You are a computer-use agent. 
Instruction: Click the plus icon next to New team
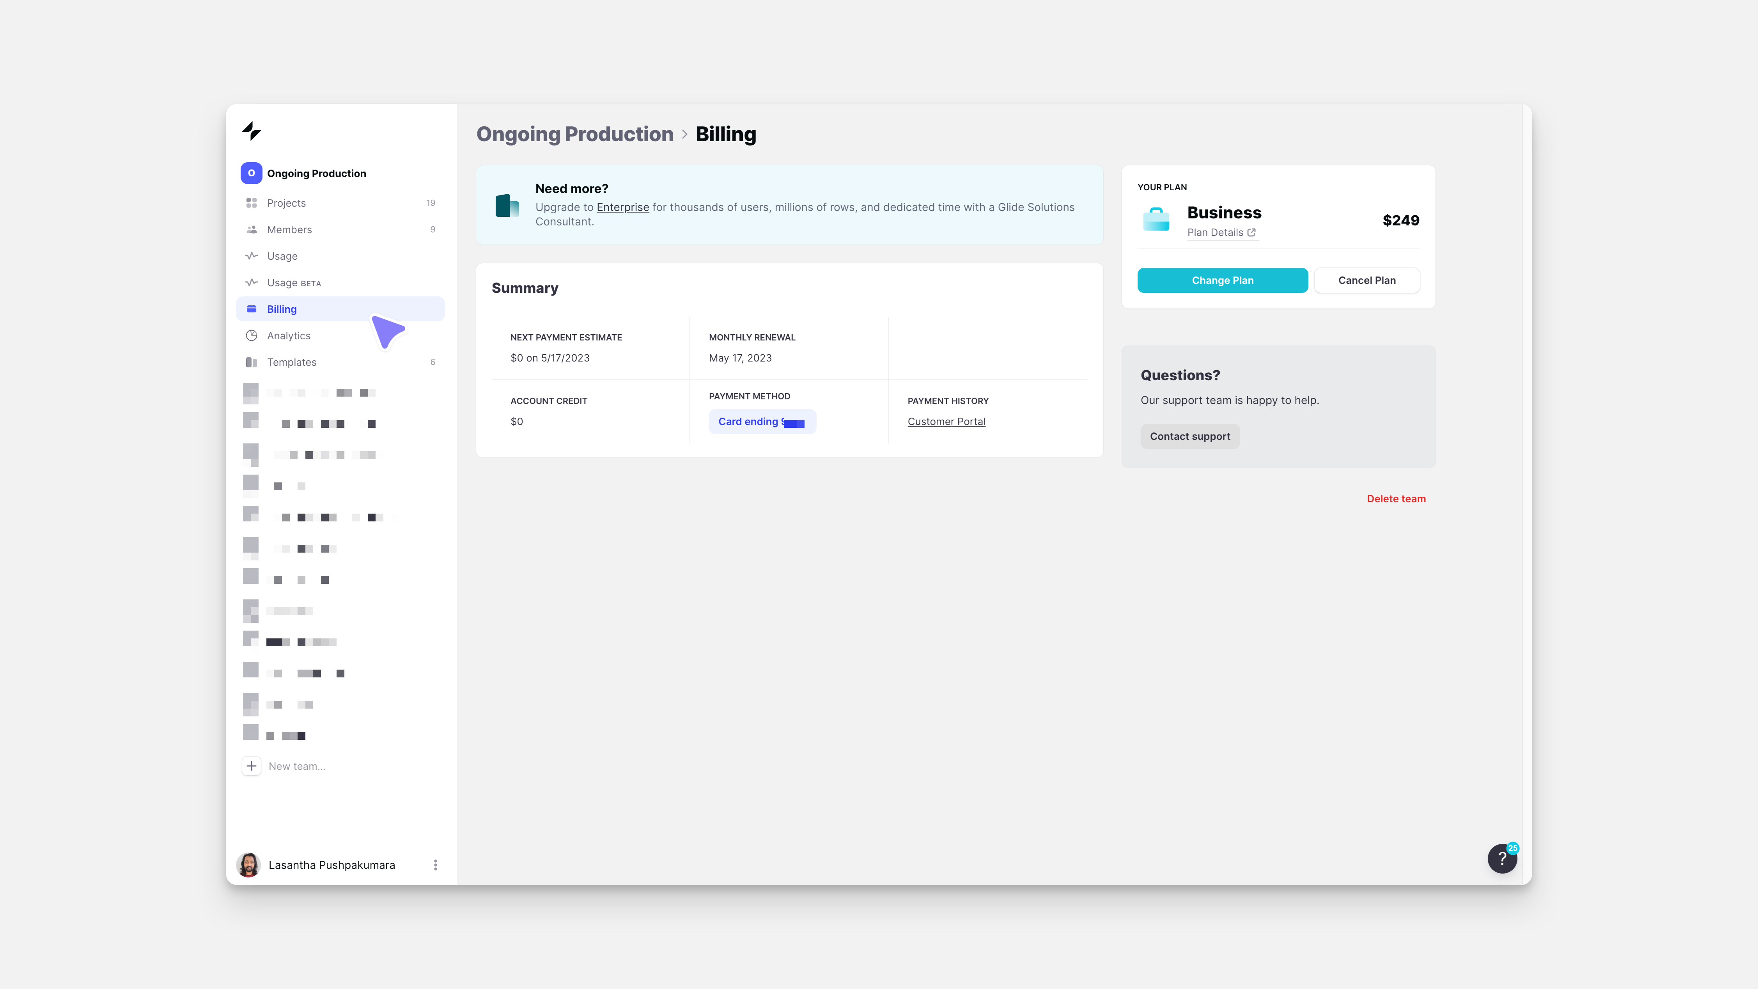click(x=251, y=766)
